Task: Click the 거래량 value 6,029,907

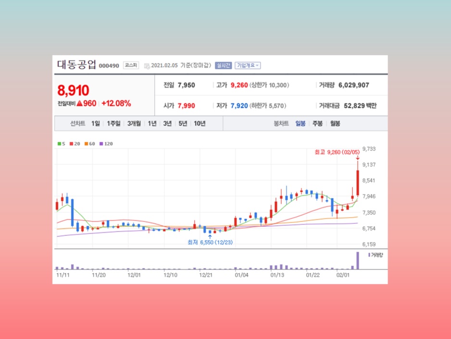Action: tap(354, 85)
